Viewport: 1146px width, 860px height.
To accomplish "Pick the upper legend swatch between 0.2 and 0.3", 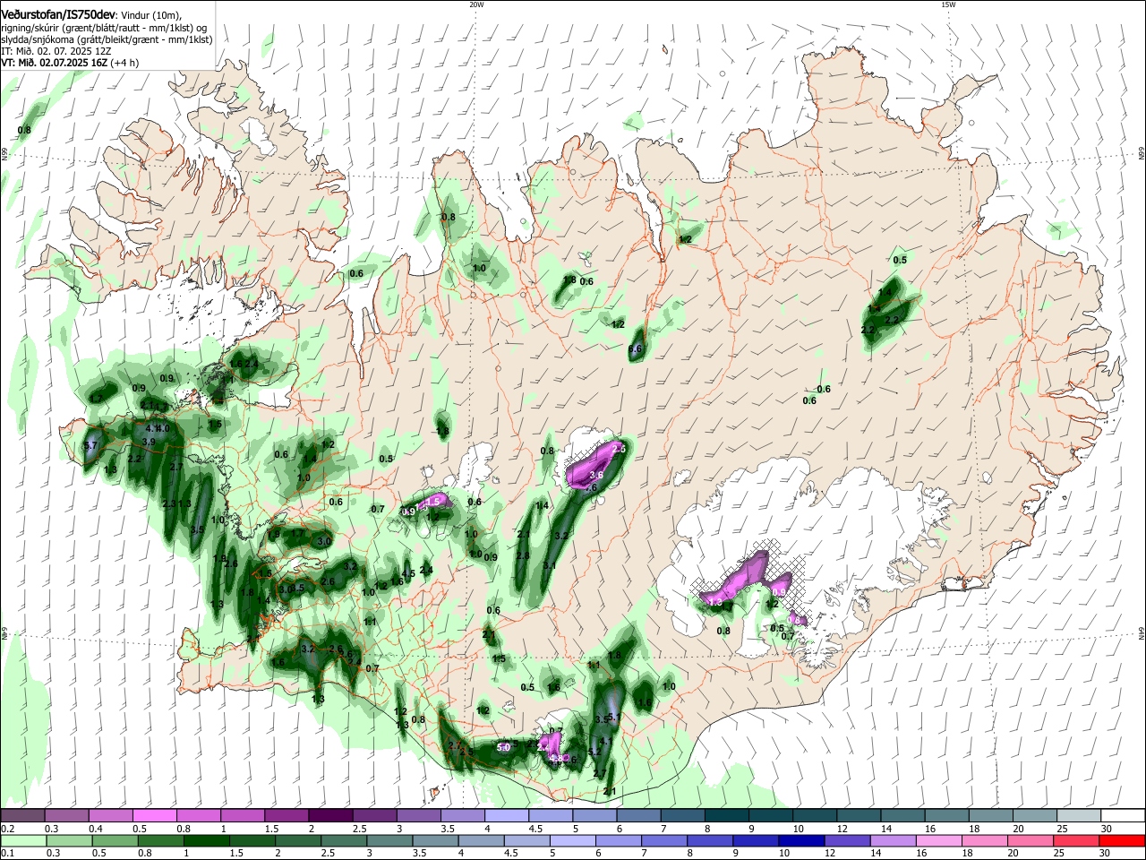I will (x=22, y=815).
